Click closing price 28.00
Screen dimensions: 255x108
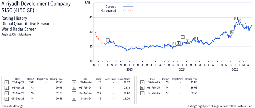(127, 98)
